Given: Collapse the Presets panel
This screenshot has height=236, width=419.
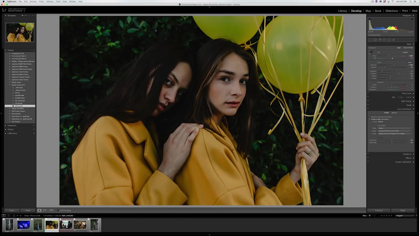Looking at the screenshot, I should 6,50.
